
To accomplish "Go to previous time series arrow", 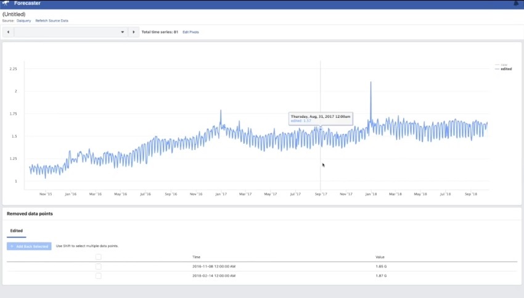I will (9, 32).
